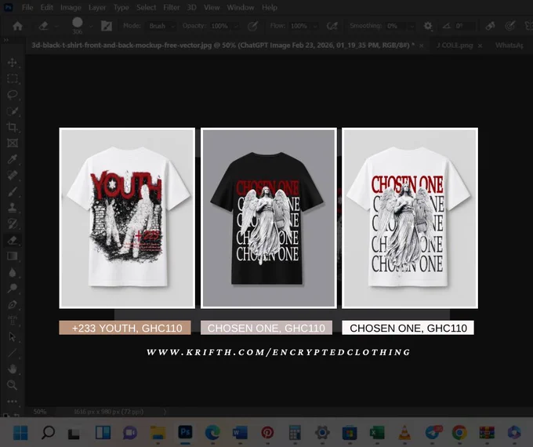Go to the Photoshop Home screen
Image resolution: width=533 pixels, height=447 pixels.
tap(17, 26)
